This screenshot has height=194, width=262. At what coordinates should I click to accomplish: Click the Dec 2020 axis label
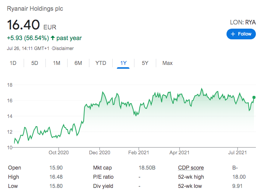tap(100, 152)
